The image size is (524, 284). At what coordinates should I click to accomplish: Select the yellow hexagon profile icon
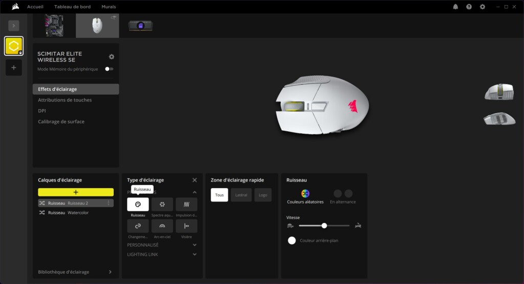[14, 46]
